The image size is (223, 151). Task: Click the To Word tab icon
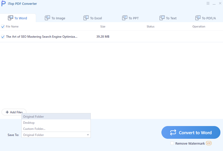10,18
